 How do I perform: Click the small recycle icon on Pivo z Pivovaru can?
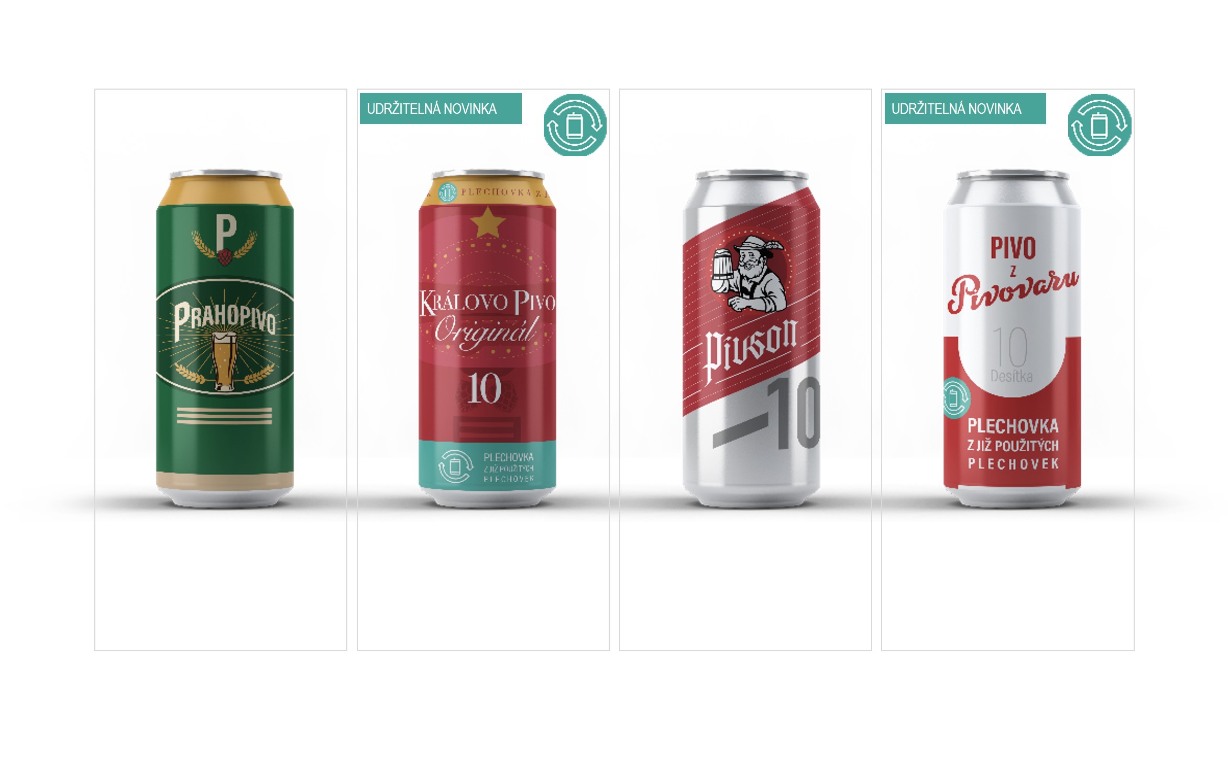pyautogui.click(x=956, y=398)
